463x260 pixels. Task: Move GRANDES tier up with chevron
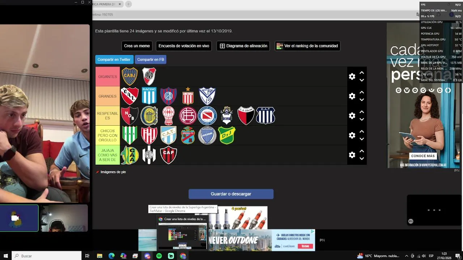[x=362, y=92]
